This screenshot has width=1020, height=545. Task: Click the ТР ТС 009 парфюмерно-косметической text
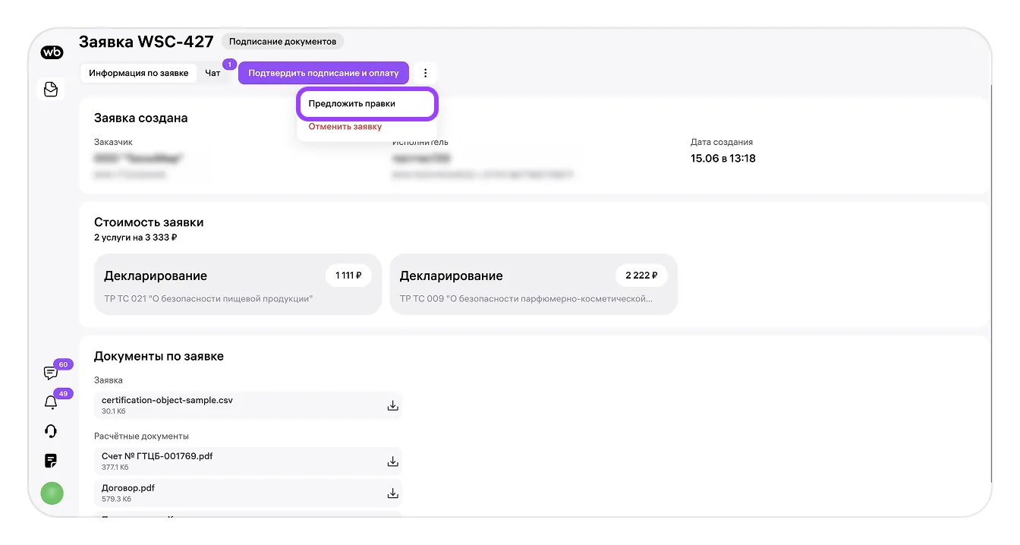[526, 299]
